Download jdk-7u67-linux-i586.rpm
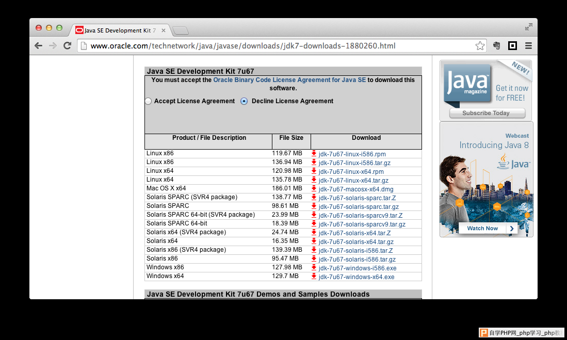 pos(352,154)
